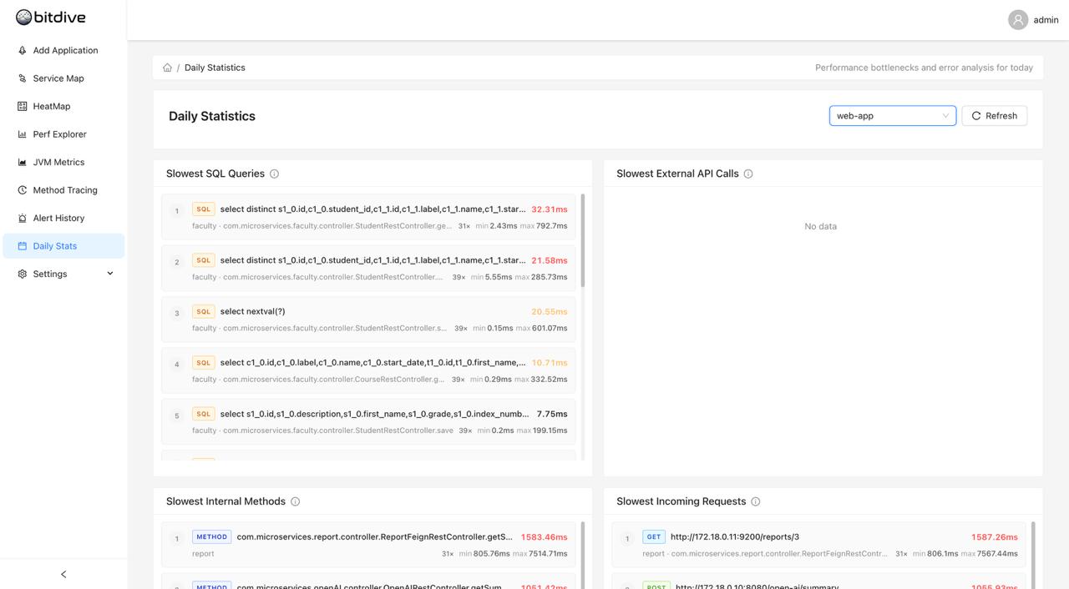This screenshot has height=589, width=1069.
Task: Click info icon beside Slowest Internal Methods
Action: [295, 501]
